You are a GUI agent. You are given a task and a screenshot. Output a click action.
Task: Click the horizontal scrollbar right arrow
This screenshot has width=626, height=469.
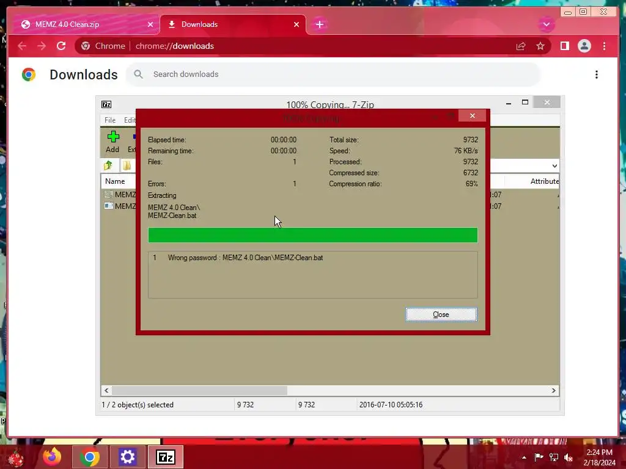pyautogui.click(x=554, y=390)
